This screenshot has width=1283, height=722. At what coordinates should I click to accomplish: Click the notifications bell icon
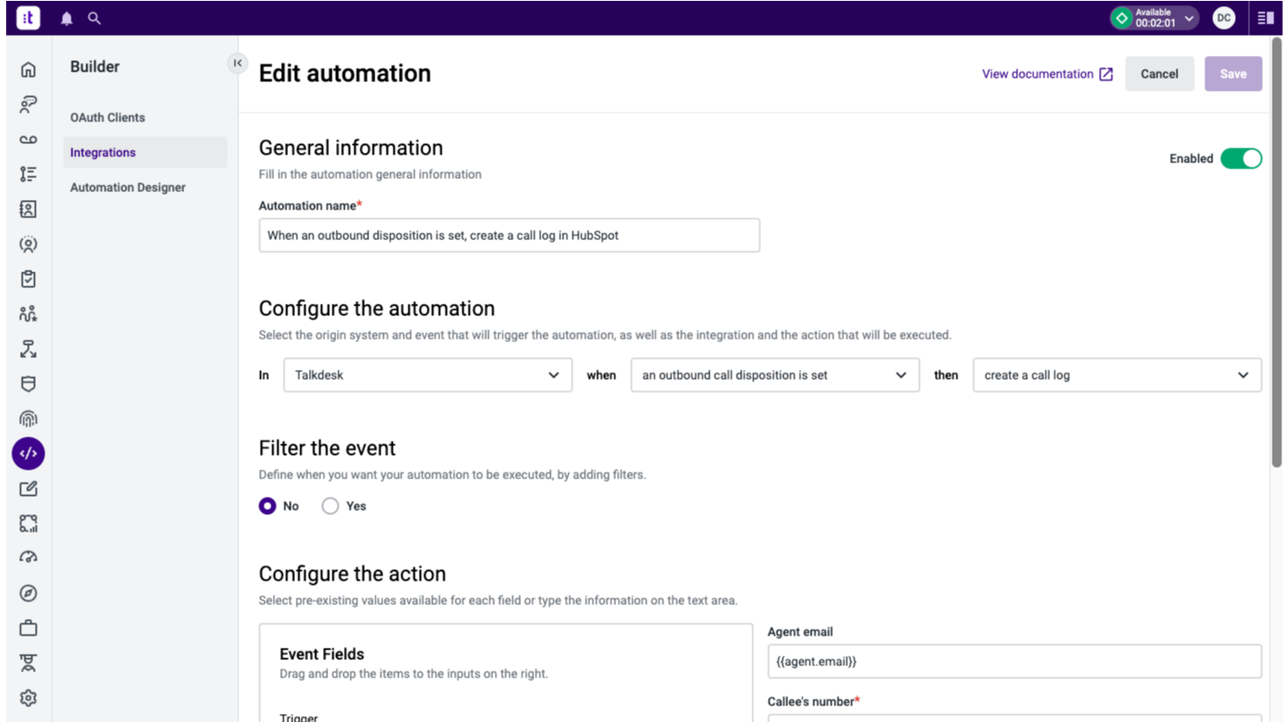[66, 18]
